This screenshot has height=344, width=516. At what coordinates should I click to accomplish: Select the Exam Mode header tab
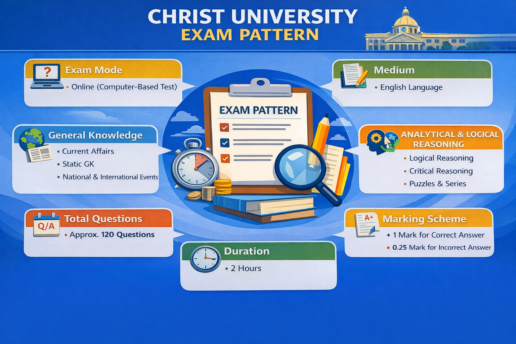tap(94, 70)
